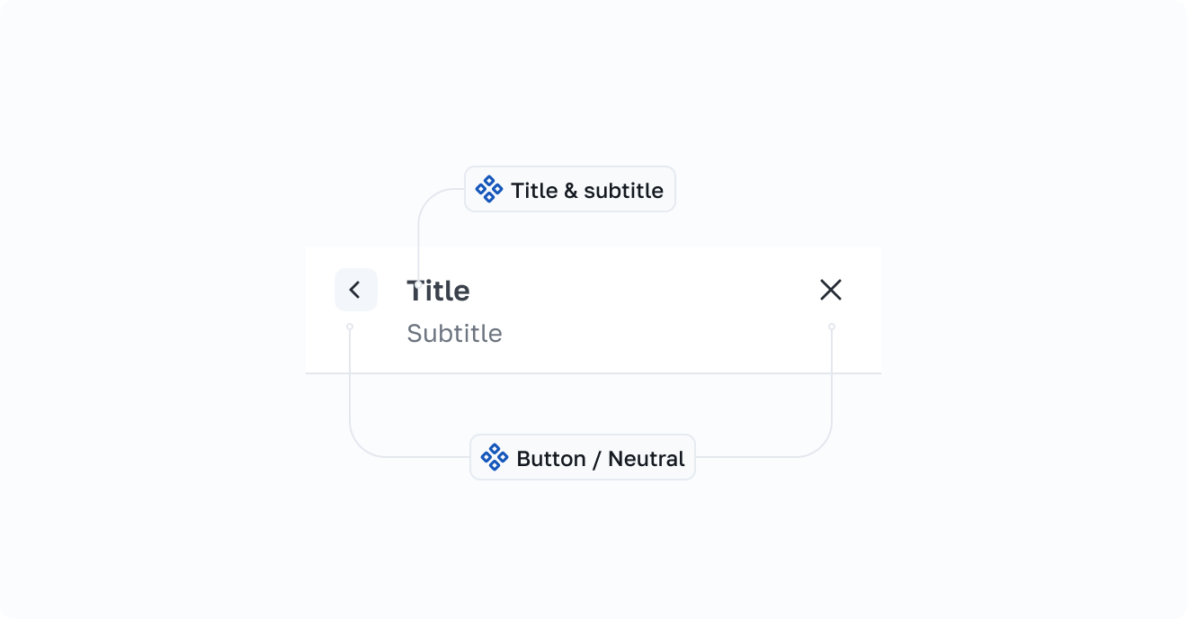Click the back chevron button
Screen dimensions: 1187x619
[355, 290]
